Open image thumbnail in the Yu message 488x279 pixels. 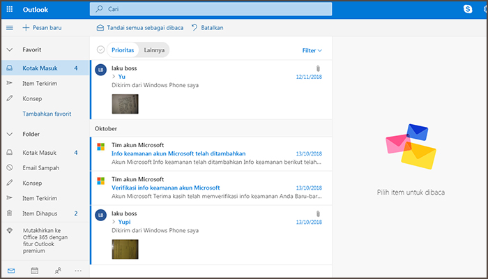125,104
